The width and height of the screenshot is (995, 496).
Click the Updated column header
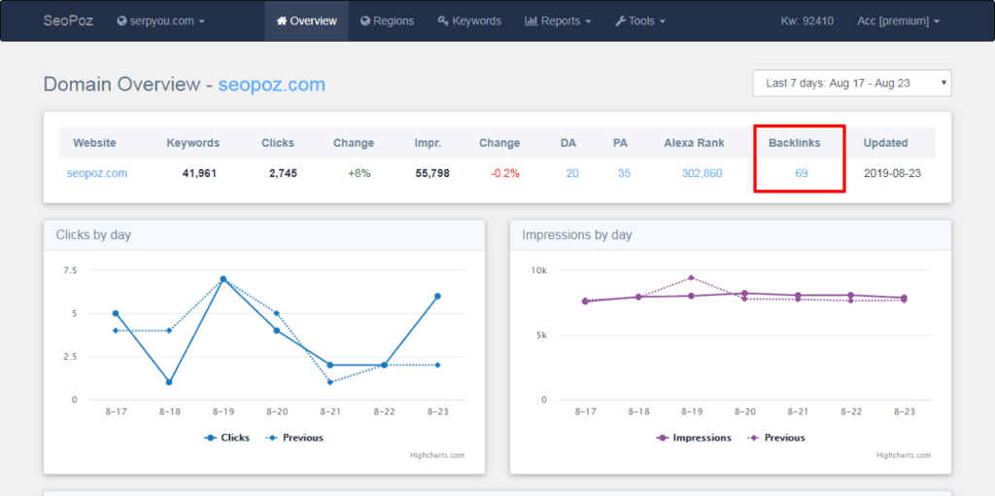coord(885,143)
